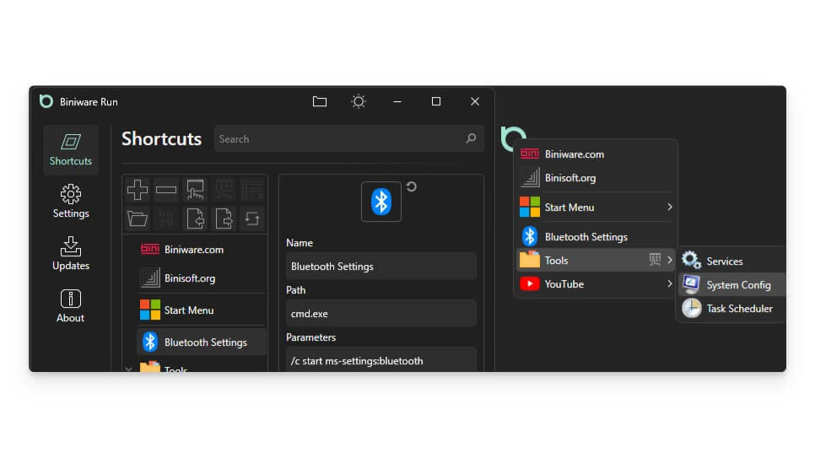Image resolution: width=815 pixels, height=458 pixels.
Task: Open the About sidebar tab
Action: [71, 305]
